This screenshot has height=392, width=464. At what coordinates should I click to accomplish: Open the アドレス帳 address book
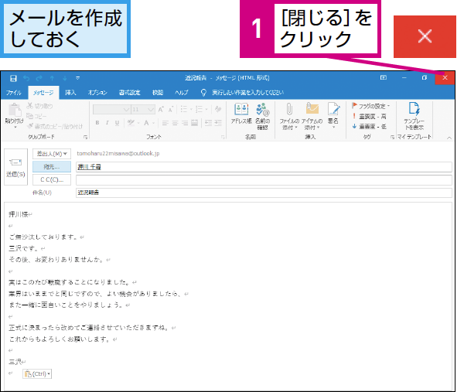(x=241, y=114)
